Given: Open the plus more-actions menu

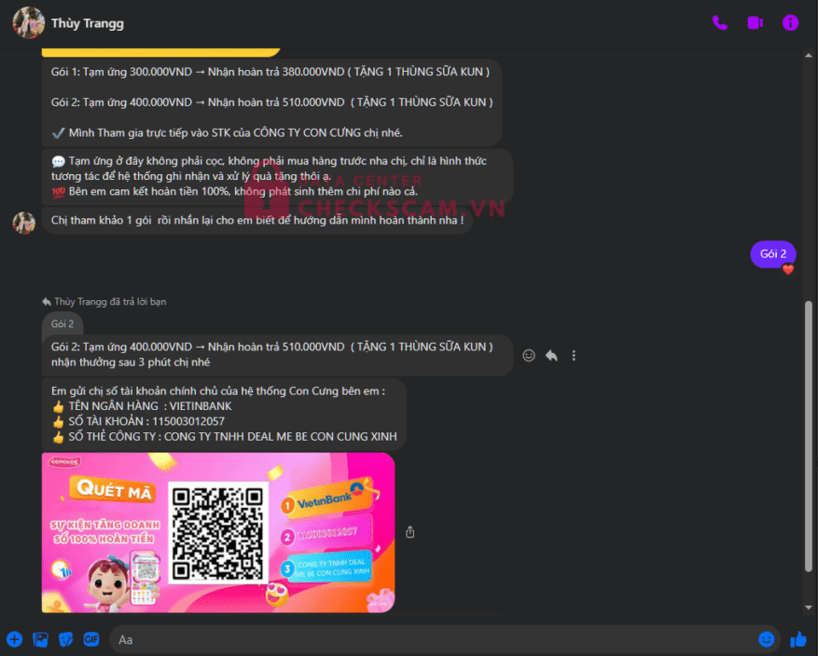Looking at the screenshot, I should click(15, 639).
